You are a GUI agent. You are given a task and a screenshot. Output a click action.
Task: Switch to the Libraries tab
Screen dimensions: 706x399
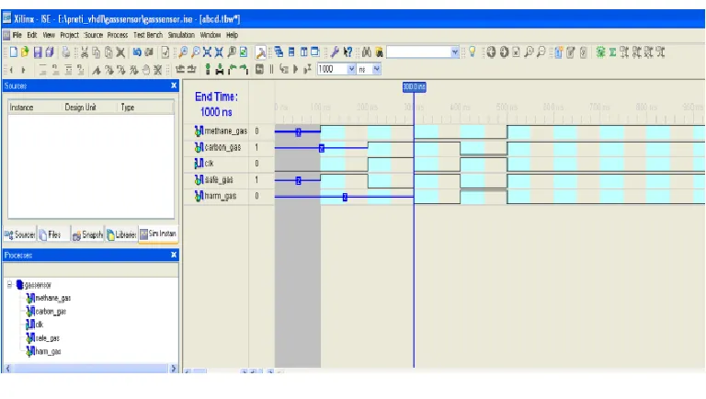(x=121, y=234)
